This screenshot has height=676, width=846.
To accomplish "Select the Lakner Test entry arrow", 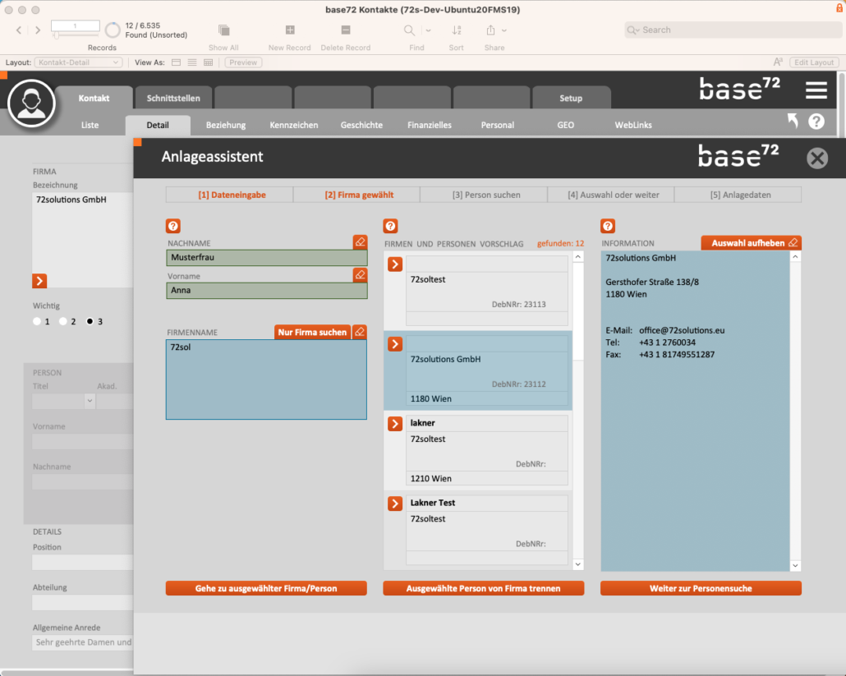I will coord(395,504).
